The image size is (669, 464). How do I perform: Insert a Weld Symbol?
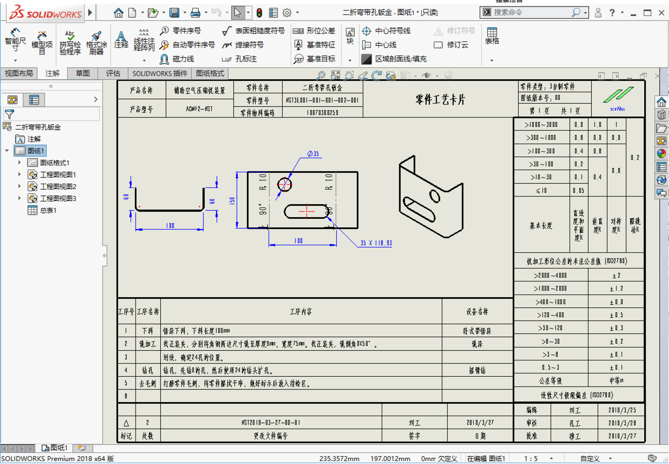pos(243,45)
